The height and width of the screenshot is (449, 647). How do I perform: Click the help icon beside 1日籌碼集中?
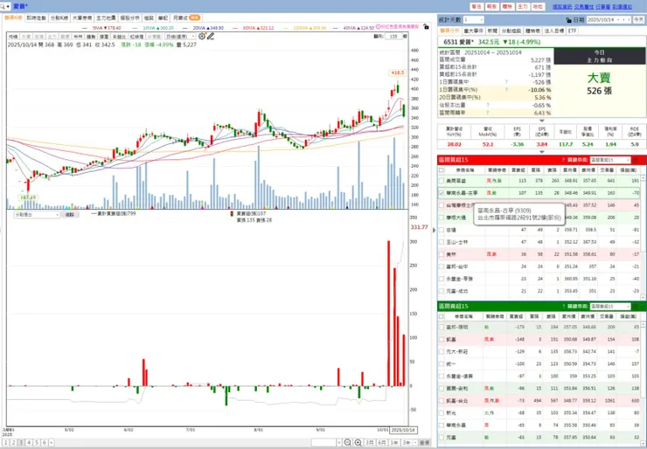click(507, 82)
